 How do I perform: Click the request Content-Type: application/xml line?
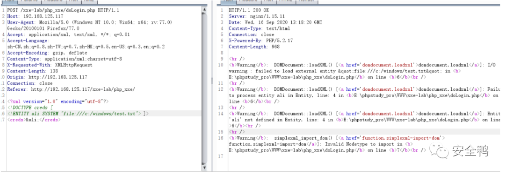65,59
